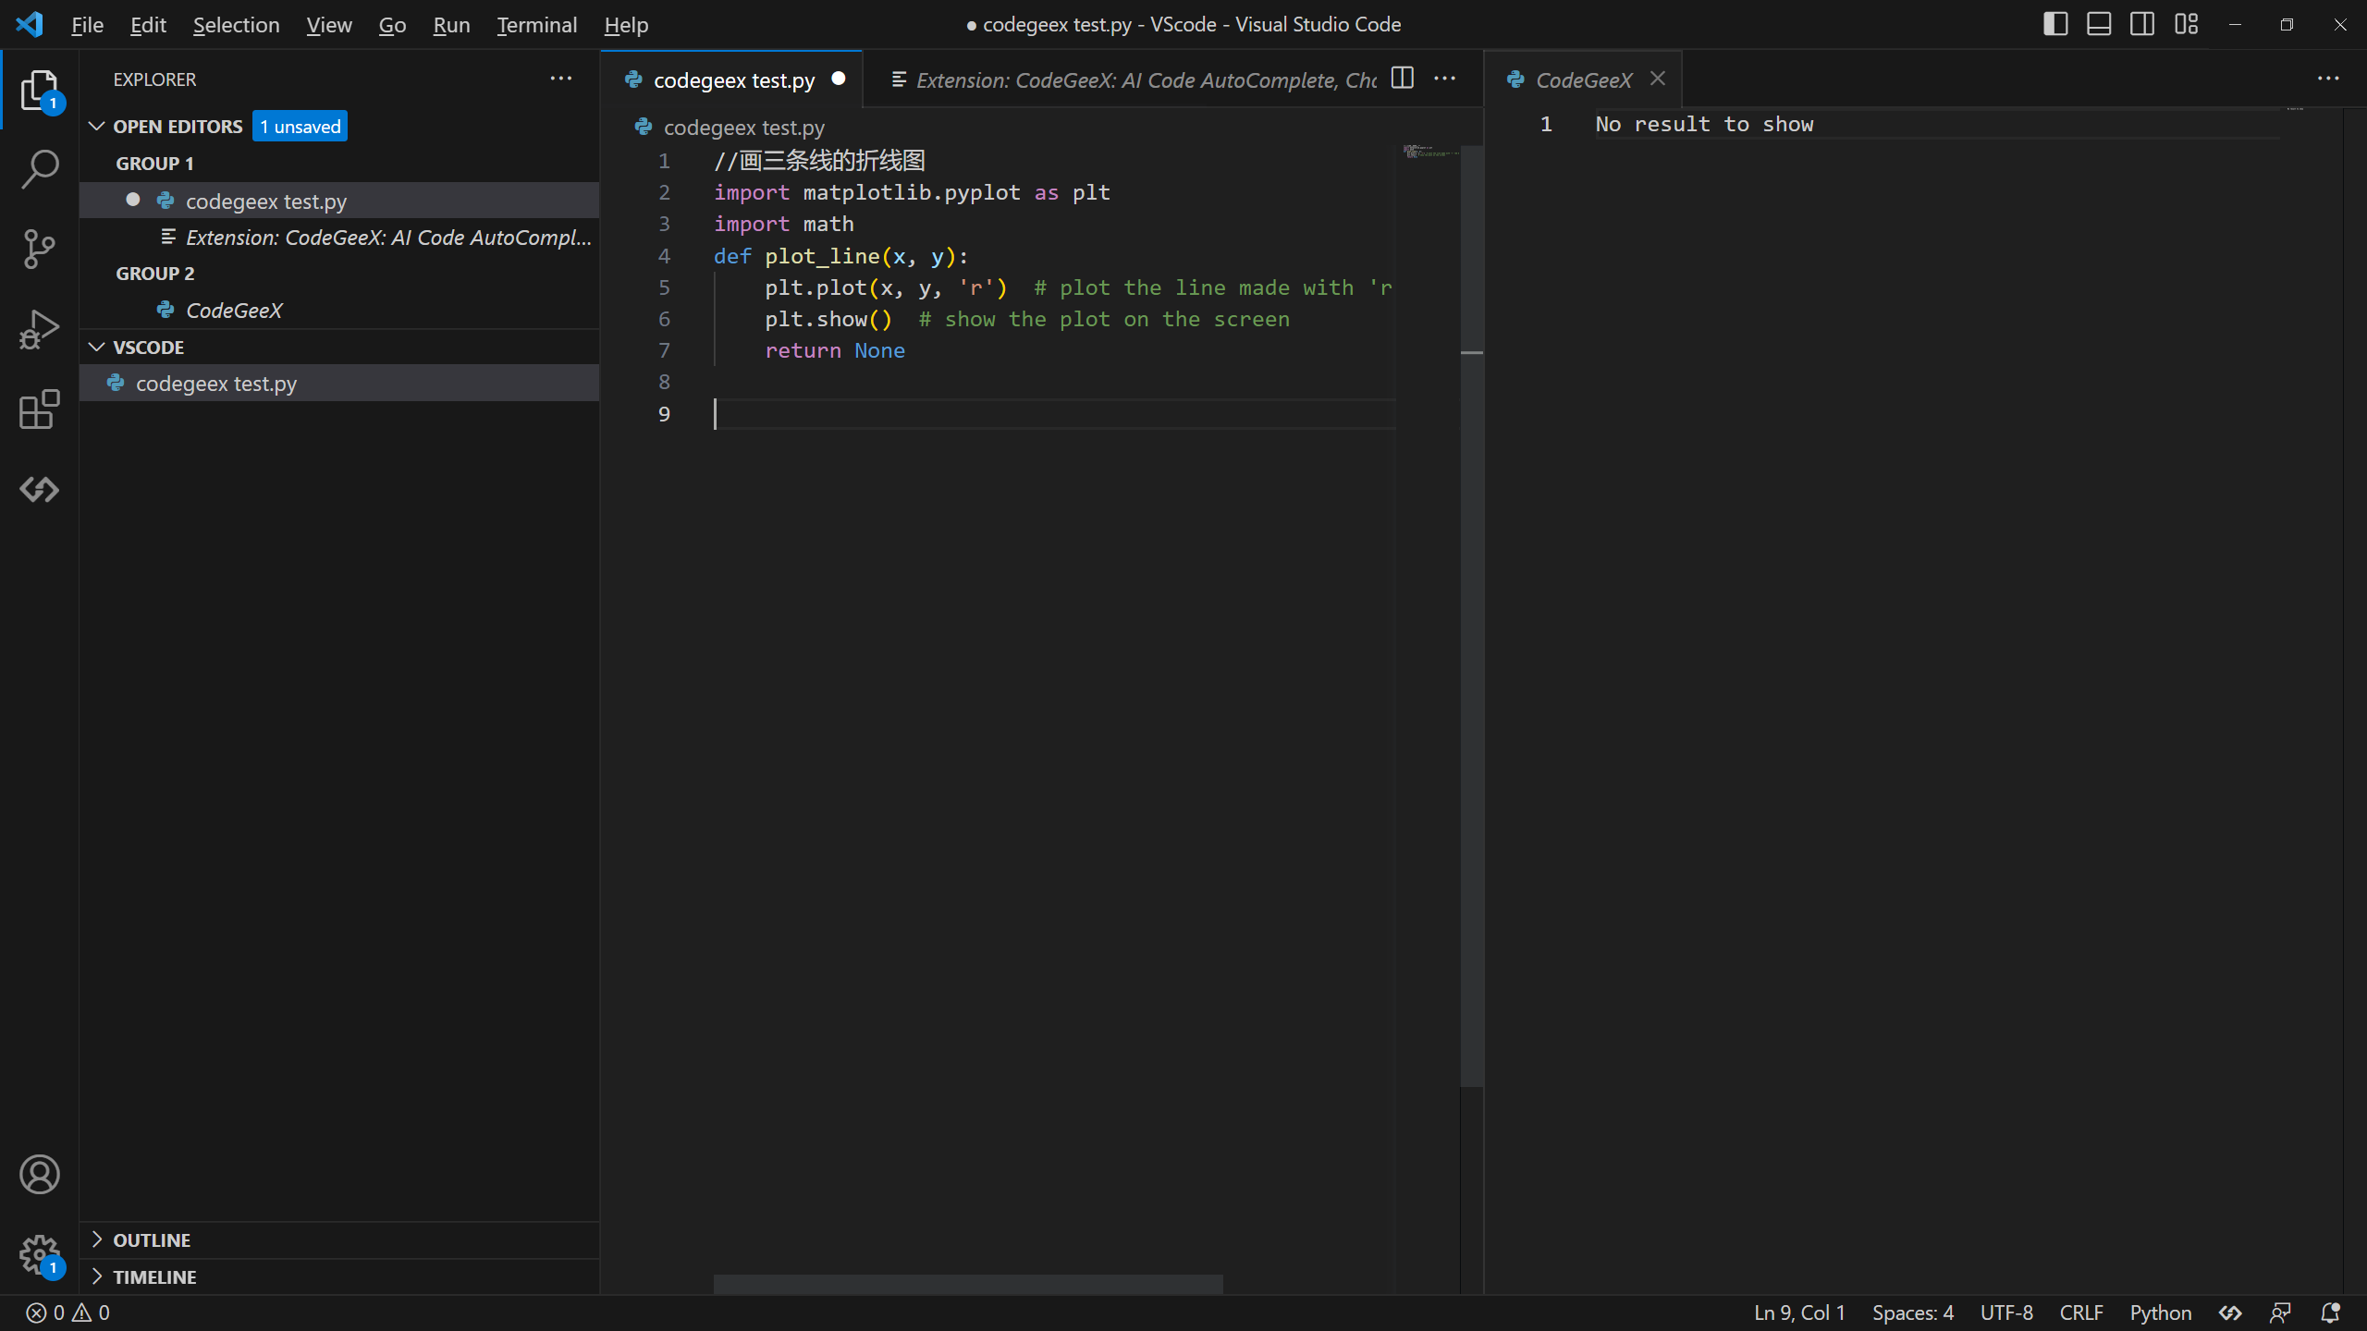Open the CodeGeeX sidebar panel icon
The height and width of the screenshot is (1331, 2367).
click(40, 490)
